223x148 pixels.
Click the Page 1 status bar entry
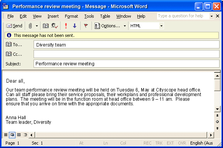coord(12,143)
